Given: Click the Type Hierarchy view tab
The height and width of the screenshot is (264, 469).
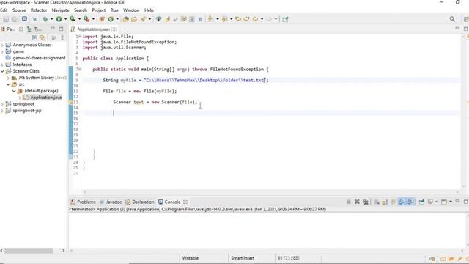Looking at the screenshot, I should [34, 29].
